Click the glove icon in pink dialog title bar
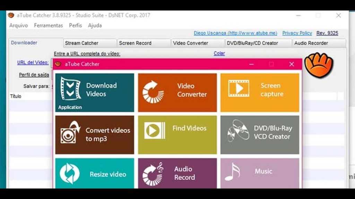Image resolution: width=355 pixels, height=199 pixels. [x=58, y=64]
